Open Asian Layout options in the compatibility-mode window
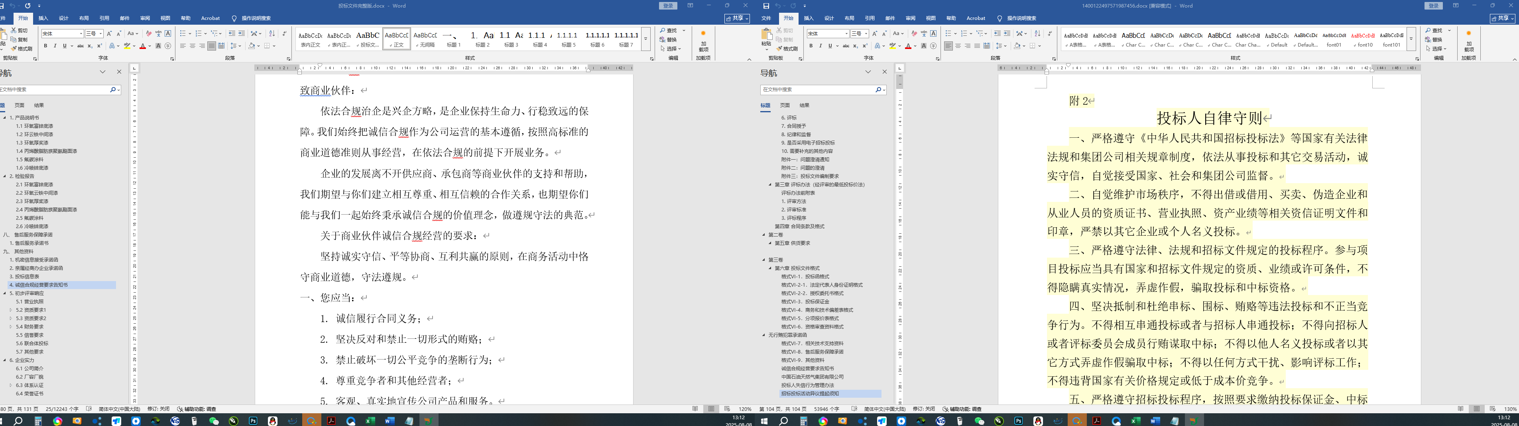 [1022, 33]
